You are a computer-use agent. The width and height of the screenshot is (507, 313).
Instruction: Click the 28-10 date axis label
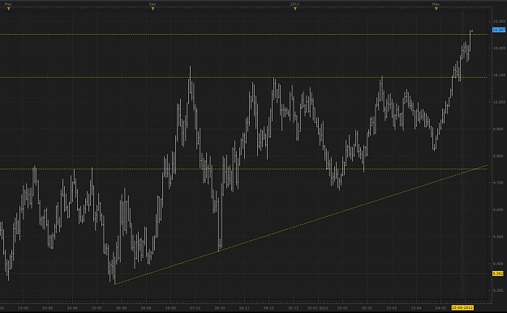[x=220, y=308]
